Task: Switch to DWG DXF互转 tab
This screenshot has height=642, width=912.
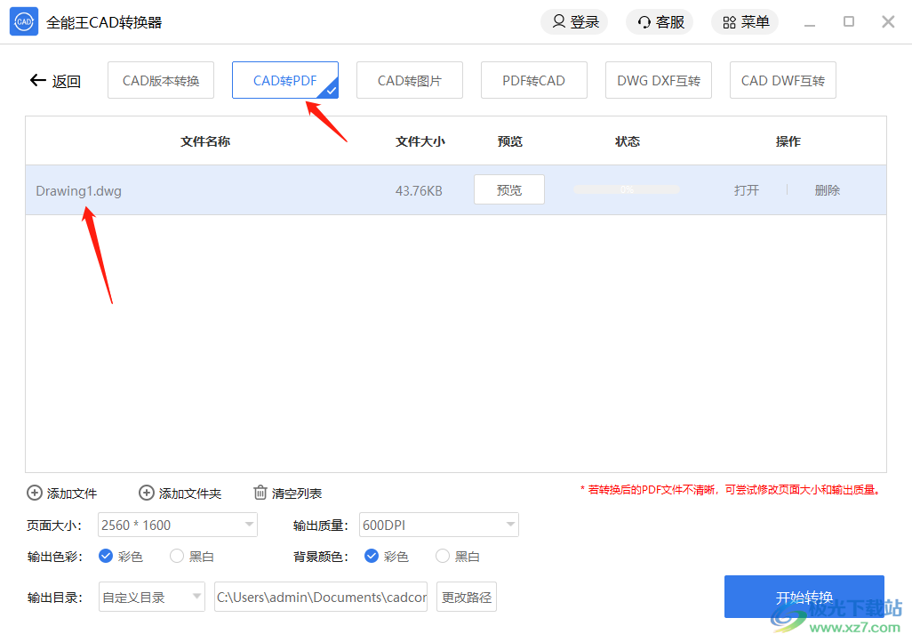Action: pos(659,80)
